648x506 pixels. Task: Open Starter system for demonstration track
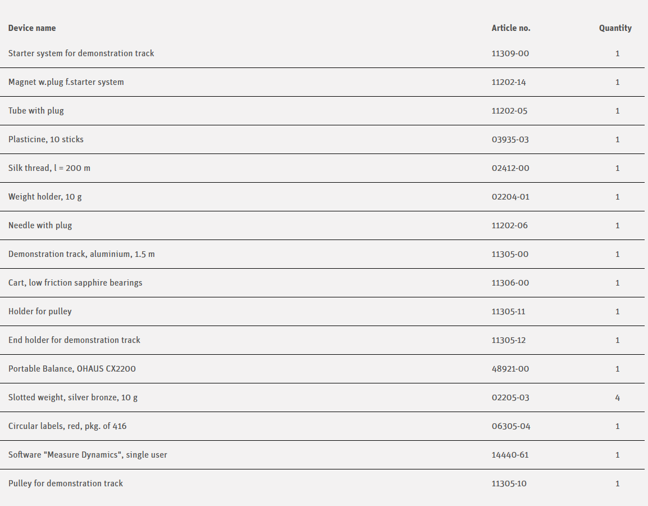click(x=81, y=53)
